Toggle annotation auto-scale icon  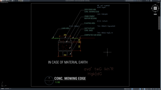(x=146, y=89)
